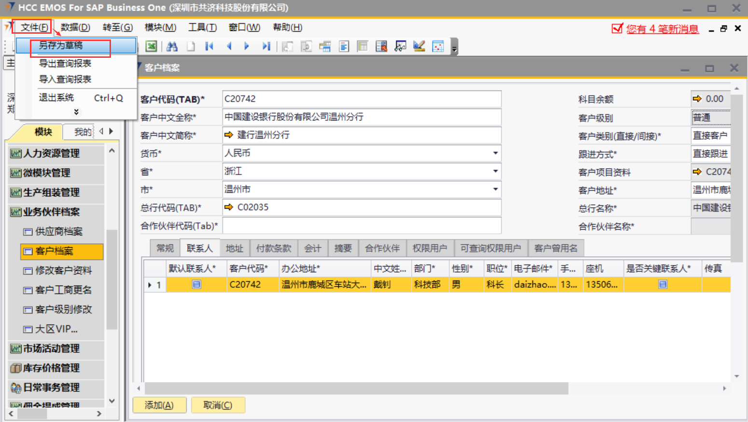Expand hidden items in File menu

pos(76,112)
